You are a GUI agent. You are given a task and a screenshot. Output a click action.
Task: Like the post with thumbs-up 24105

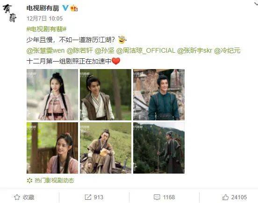click(x=225, y=197)
